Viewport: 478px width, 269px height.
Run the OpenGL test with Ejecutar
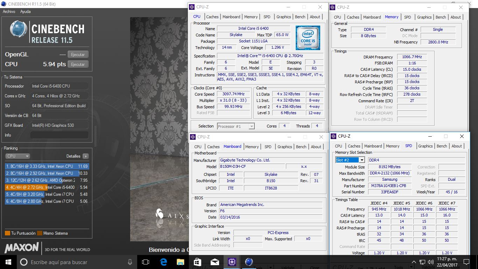coord(78,55)
